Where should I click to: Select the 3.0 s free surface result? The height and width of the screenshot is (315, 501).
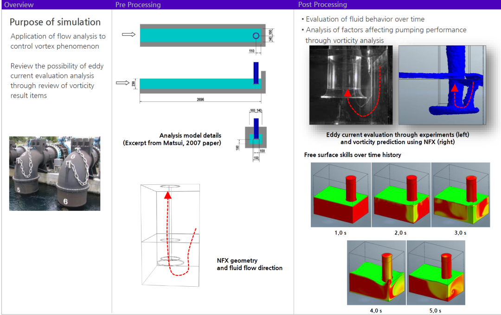point(461,195)
